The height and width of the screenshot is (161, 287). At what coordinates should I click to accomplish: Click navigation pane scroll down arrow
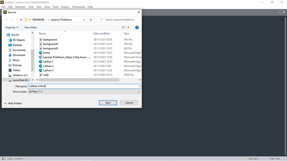pos(33,80)
